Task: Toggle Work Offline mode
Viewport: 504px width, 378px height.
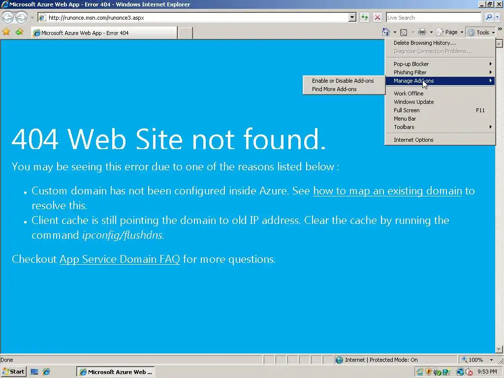Action: pyautogui.click(x=440, y=94)
